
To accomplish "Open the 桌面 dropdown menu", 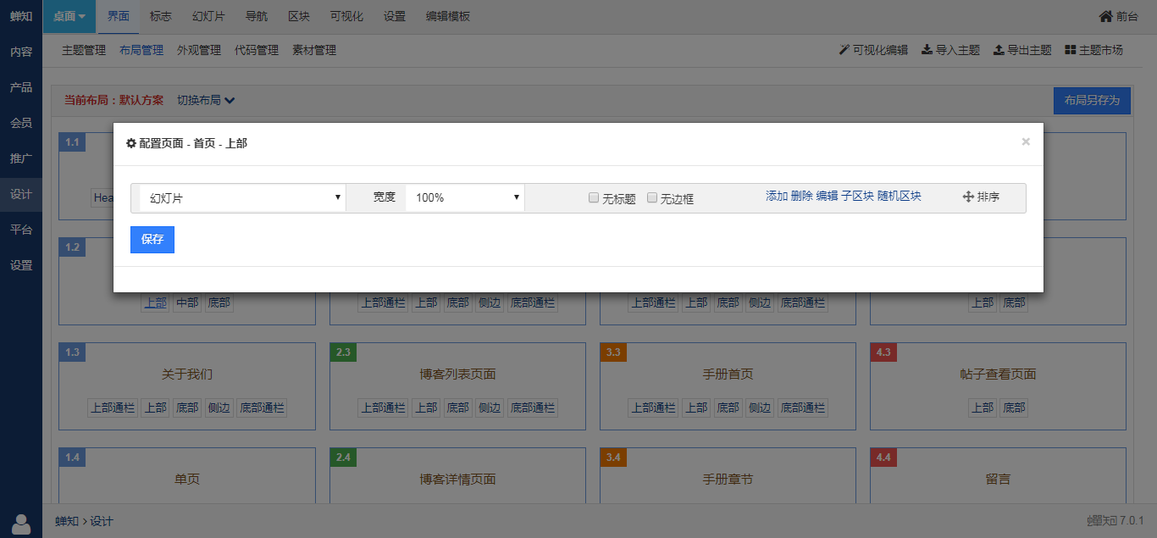I will [69, 16].
